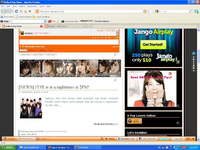Open the list all tabs dropdown arrow

[x=198, y=26]
